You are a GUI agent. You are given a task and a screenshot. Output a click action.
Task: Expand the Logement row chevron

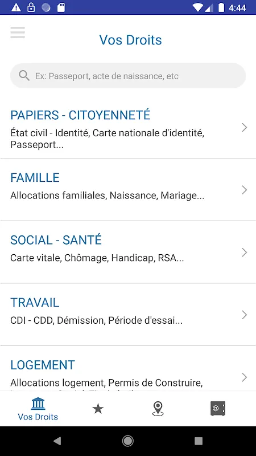click(245, 377)
